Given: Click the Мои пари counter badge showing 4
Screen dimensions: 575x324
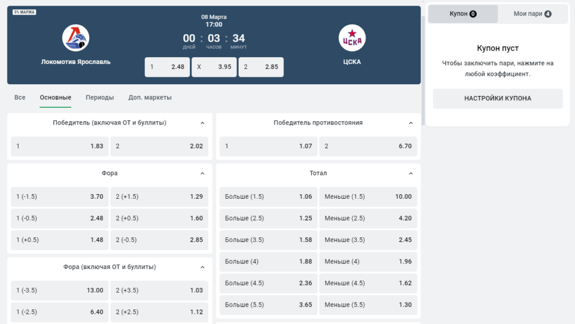Looking at the screenshot, I should tap(548, 14).
